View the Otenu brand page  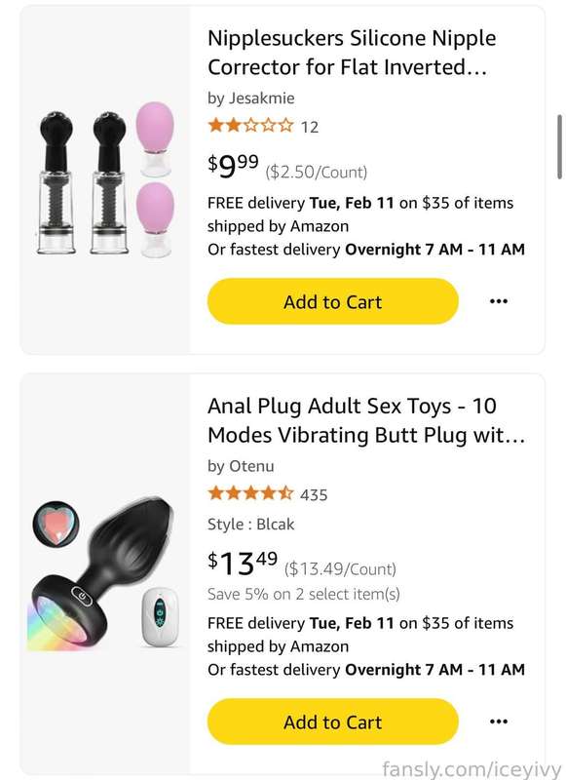tap(241, 466)
